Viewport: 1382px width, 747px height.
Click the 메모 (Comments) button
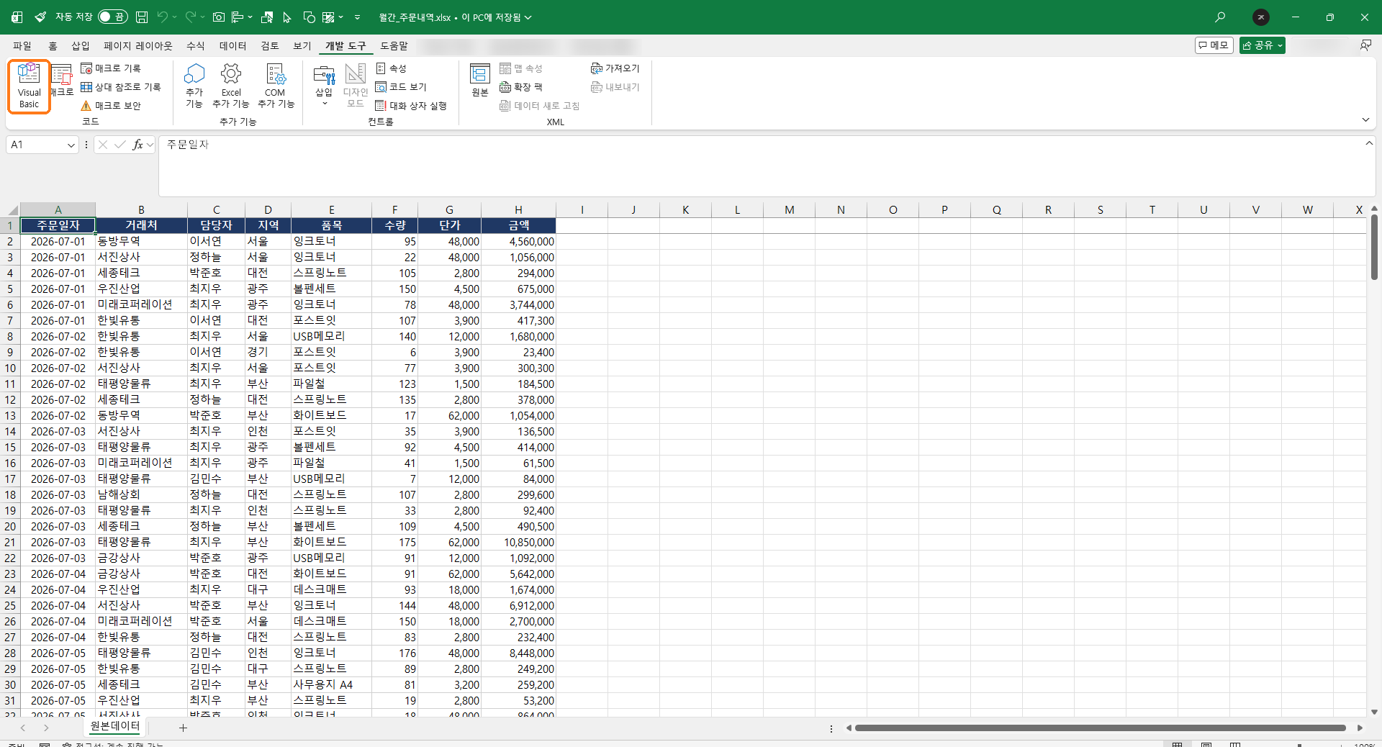tap(1214, 45)
